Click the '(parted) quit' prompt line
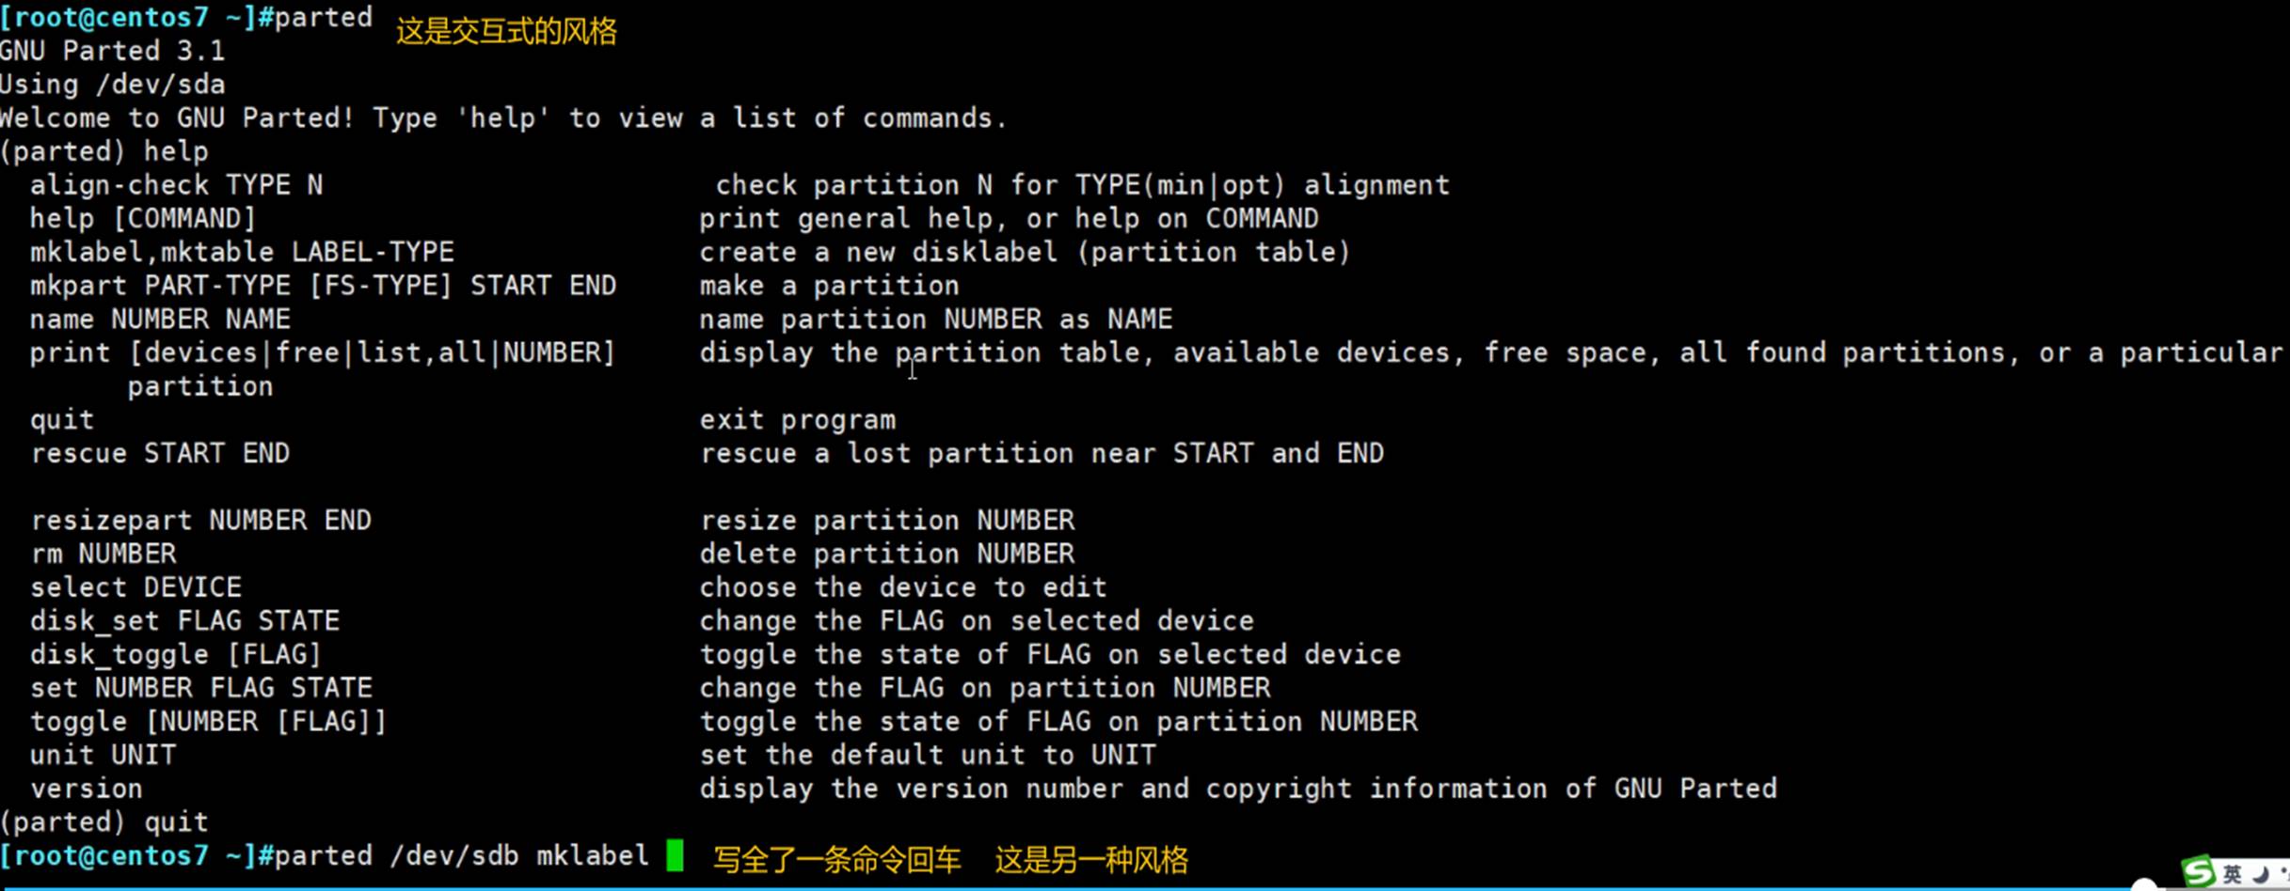Viewport: 2290px width, 891px height. coord(104,821)
